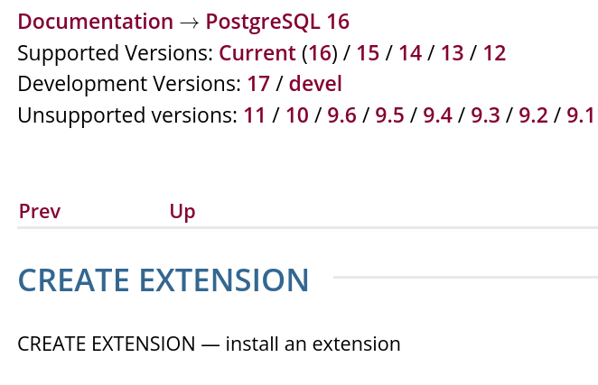
Task: Open unsupported version 9.5 docs
Action: click(x=389, y=116)
